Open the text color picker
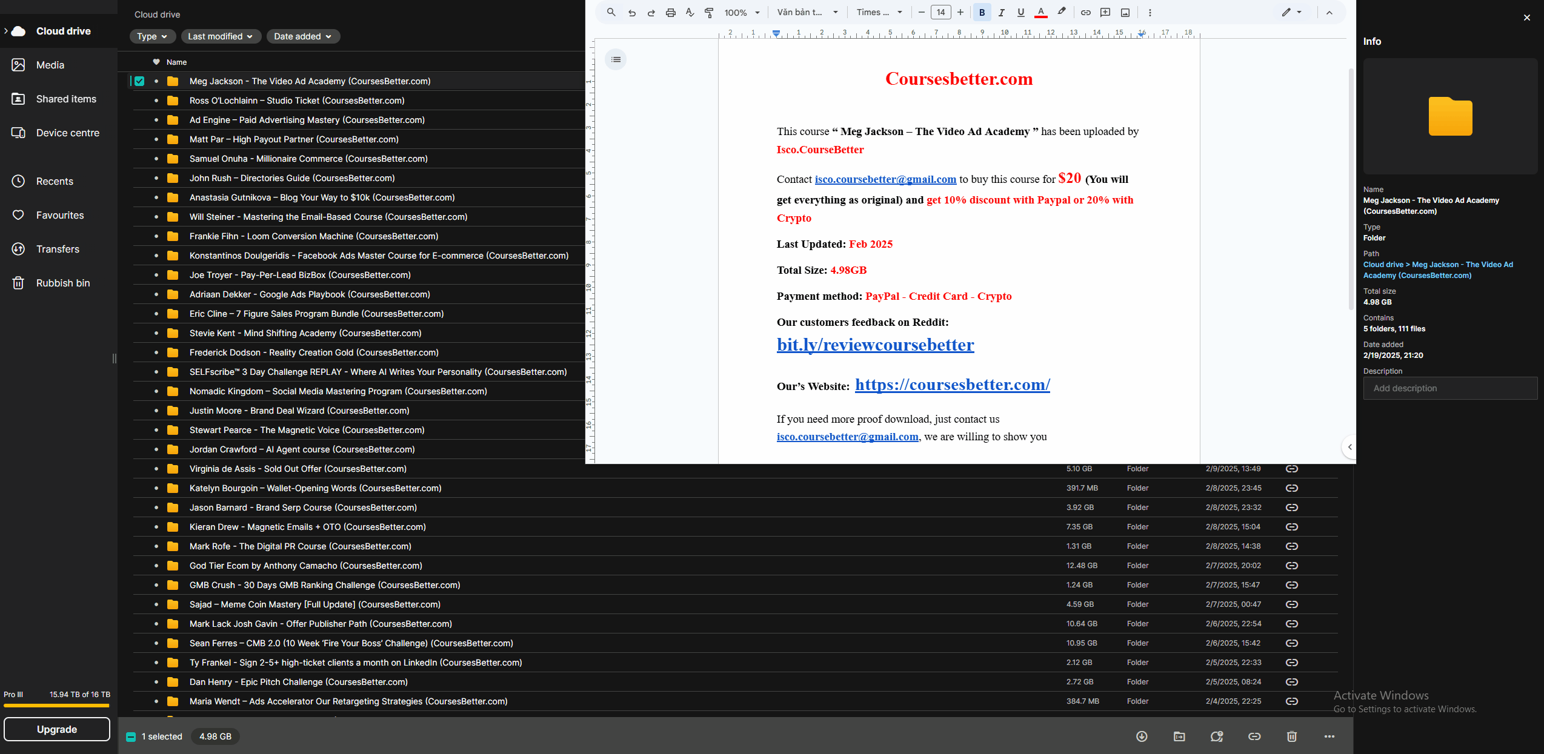Screen dimensions: 1544x754 click(x=1040, y=12)
